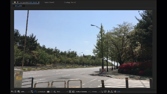167x94 pixels.
Task: Click the street video preview frame
Action: tap(83, 49)
